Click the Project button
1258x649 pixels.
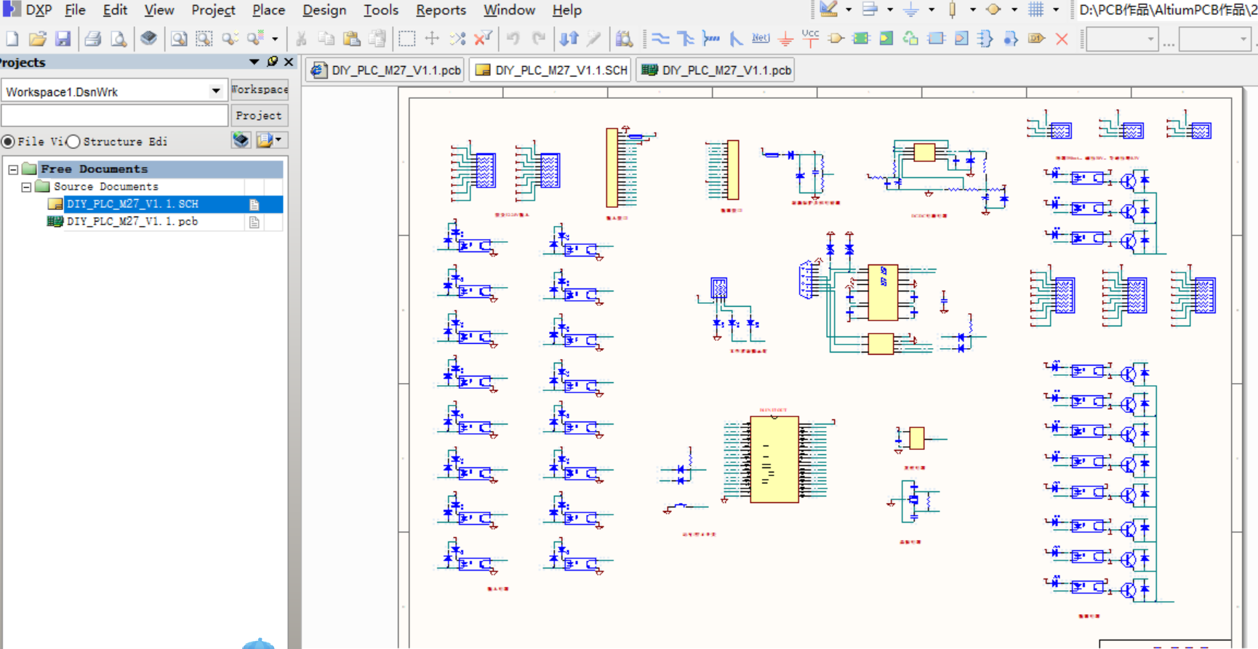(x=259, y=116)
